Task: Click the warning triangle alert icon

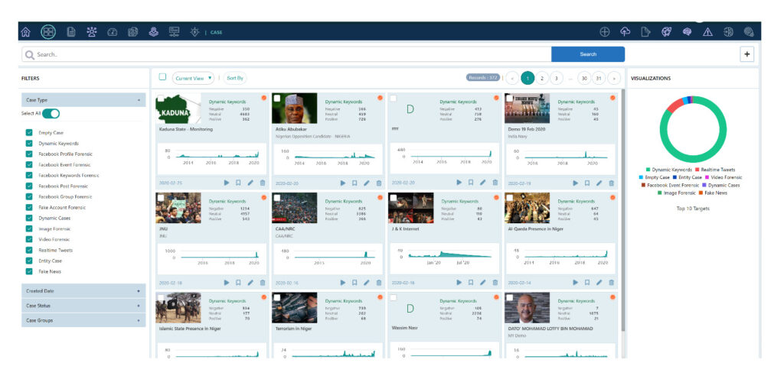Action: 707,31
